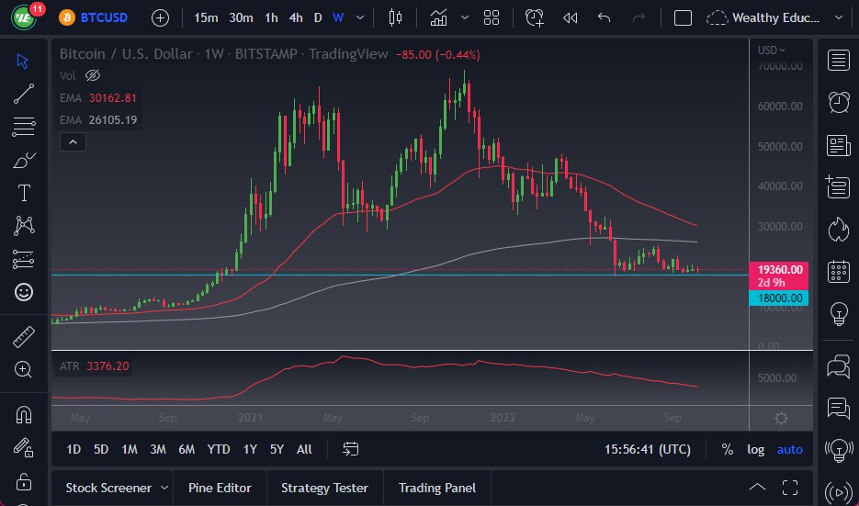This screenshot has height=506, width=859.
Task: Set chart range to 1Y
Action: point(250,449)
